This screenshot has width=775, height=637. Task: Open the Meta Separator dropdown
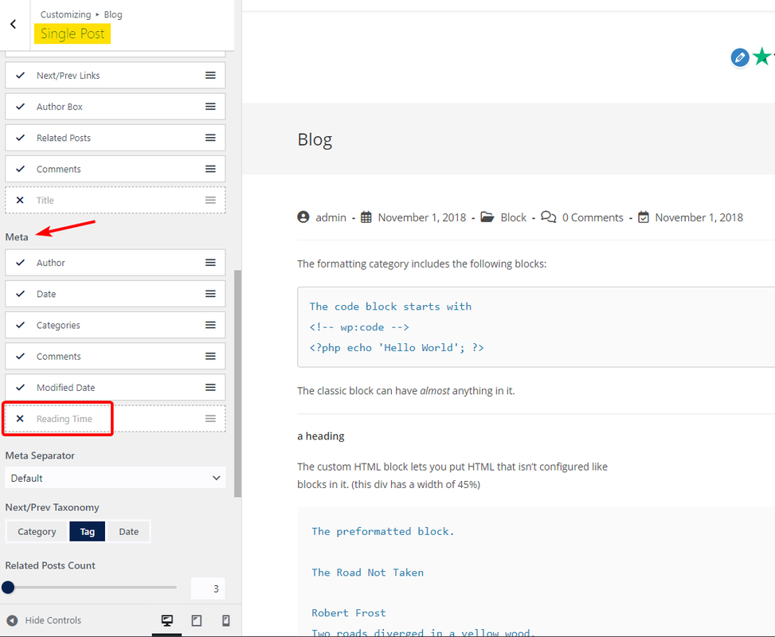(x=115, y=478)
